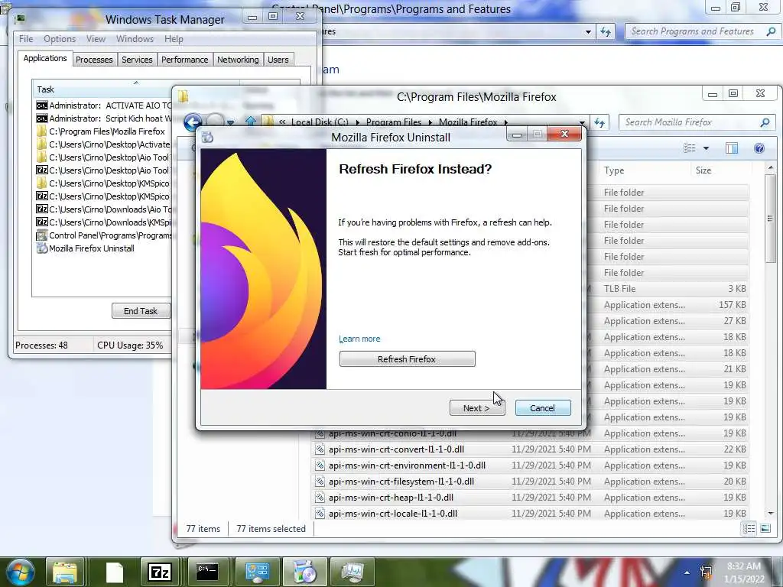Select C:\Users\Cirno\Desktop\Activate task row

(103, 144)
